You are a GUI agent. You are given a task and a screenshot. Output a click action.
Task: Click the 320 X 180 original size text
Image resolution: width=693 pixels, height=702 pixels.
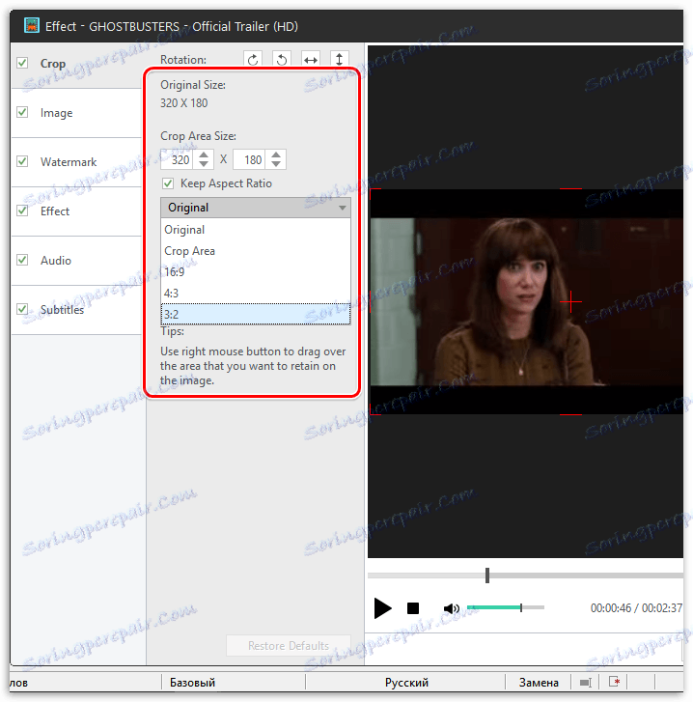tap(184, 103)
